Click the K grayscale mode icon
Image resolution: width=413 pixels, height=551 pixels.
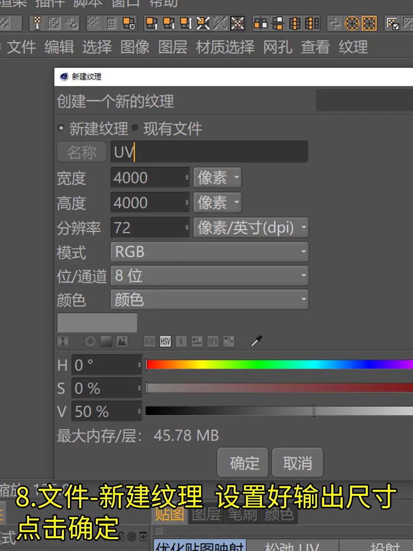click(181, 341)
